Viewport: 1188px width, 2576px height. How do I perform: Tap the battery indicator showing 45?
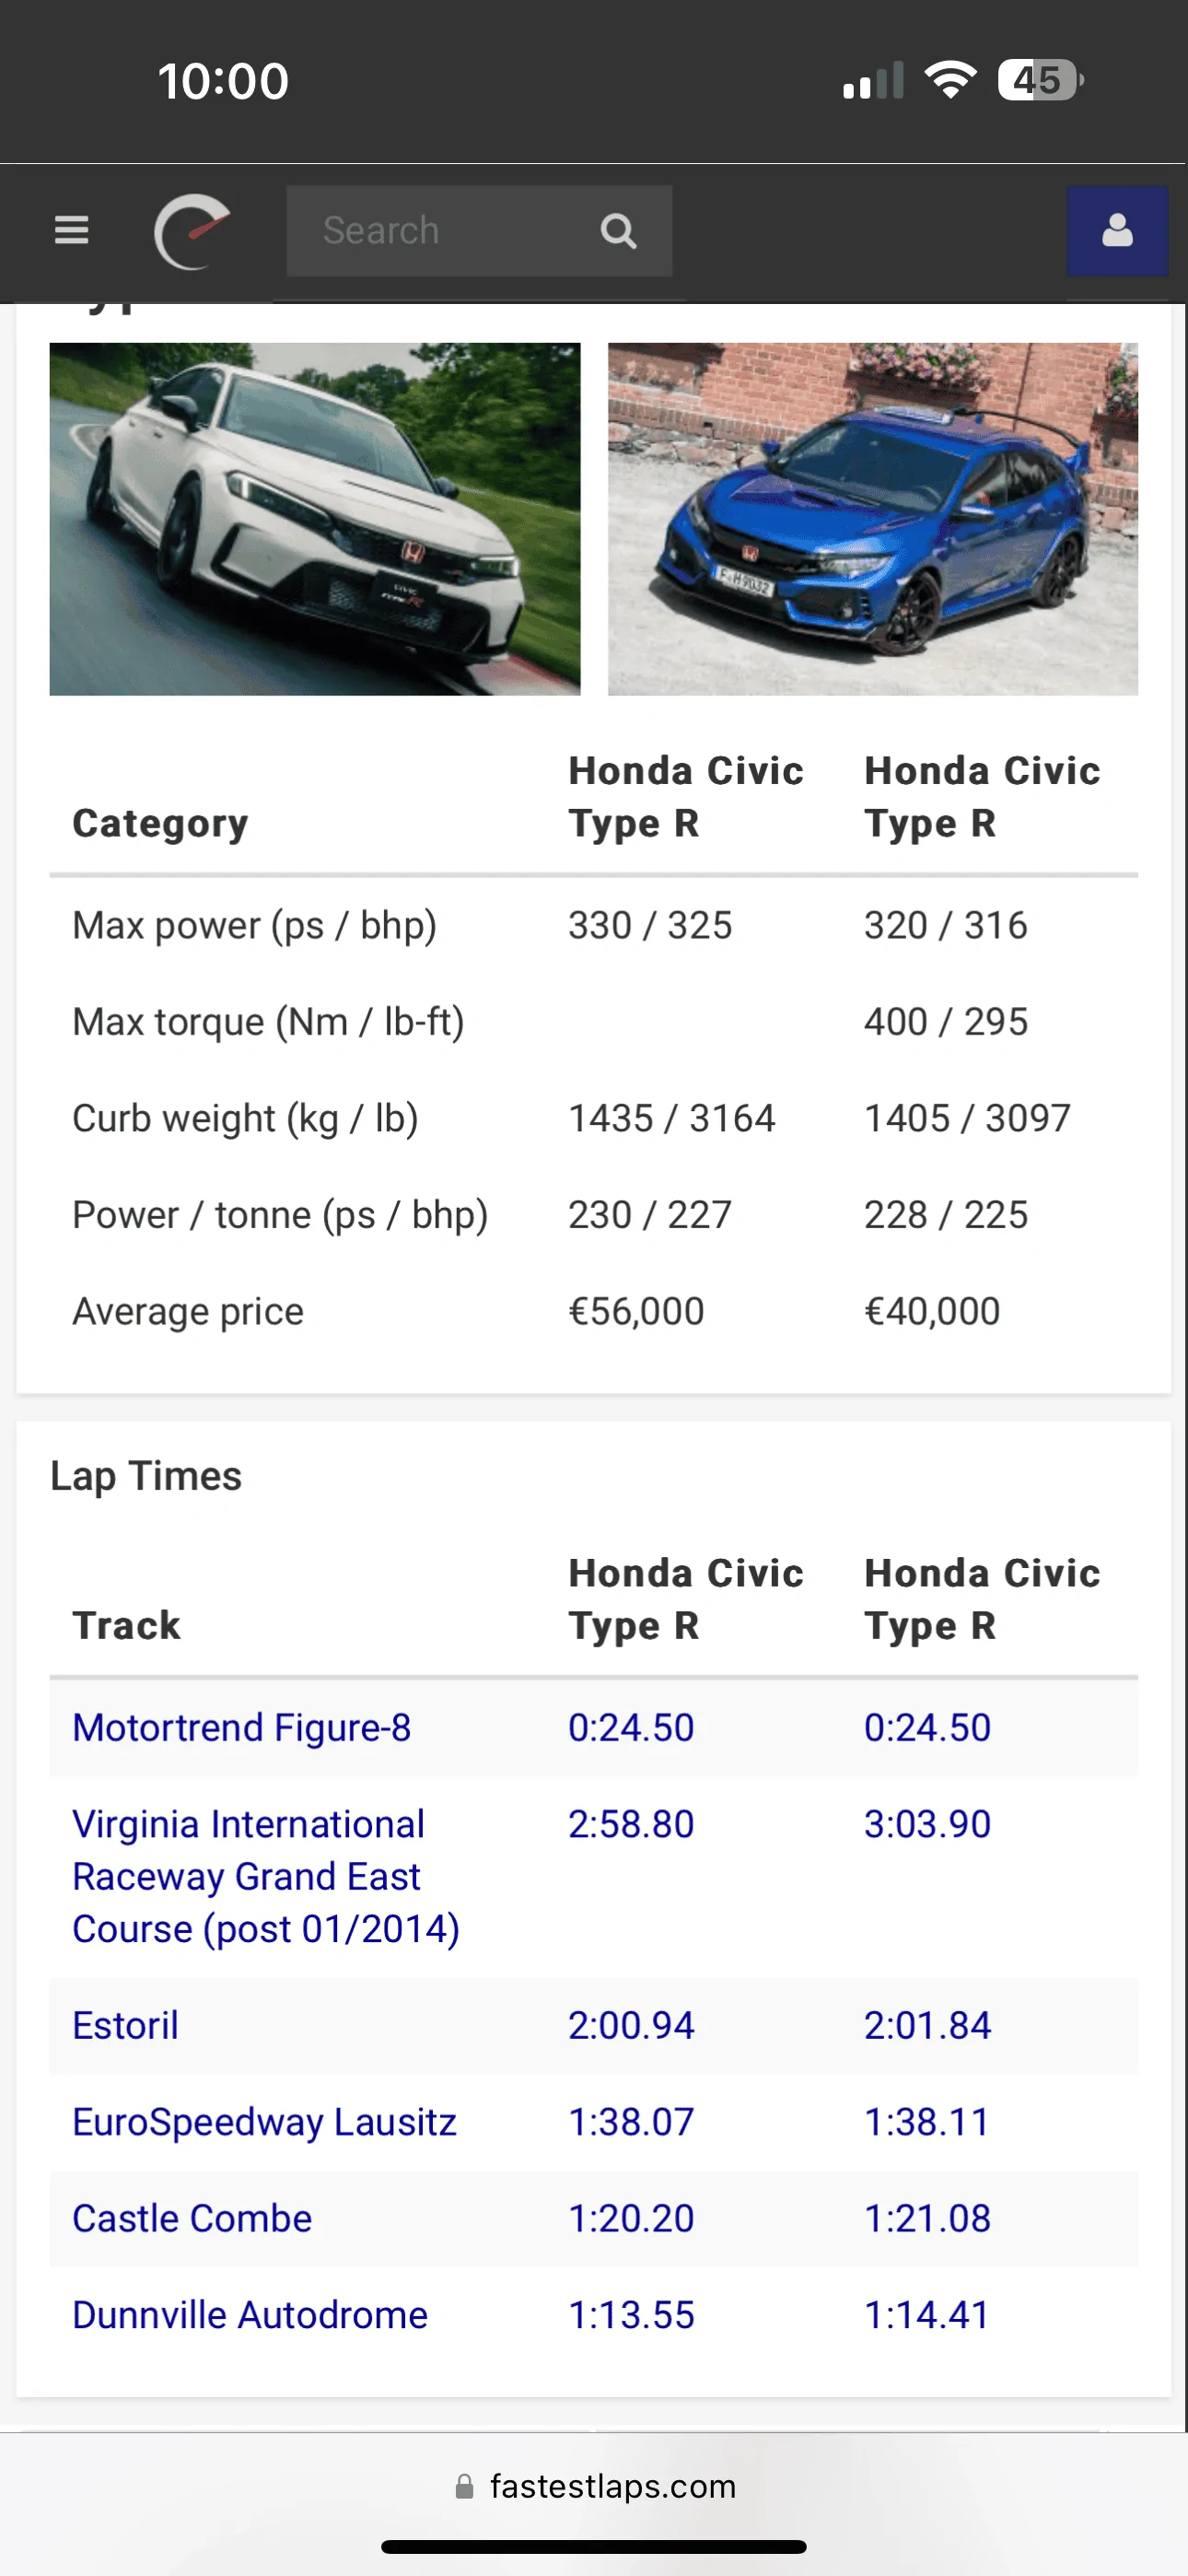click(x=1040, y=80)
